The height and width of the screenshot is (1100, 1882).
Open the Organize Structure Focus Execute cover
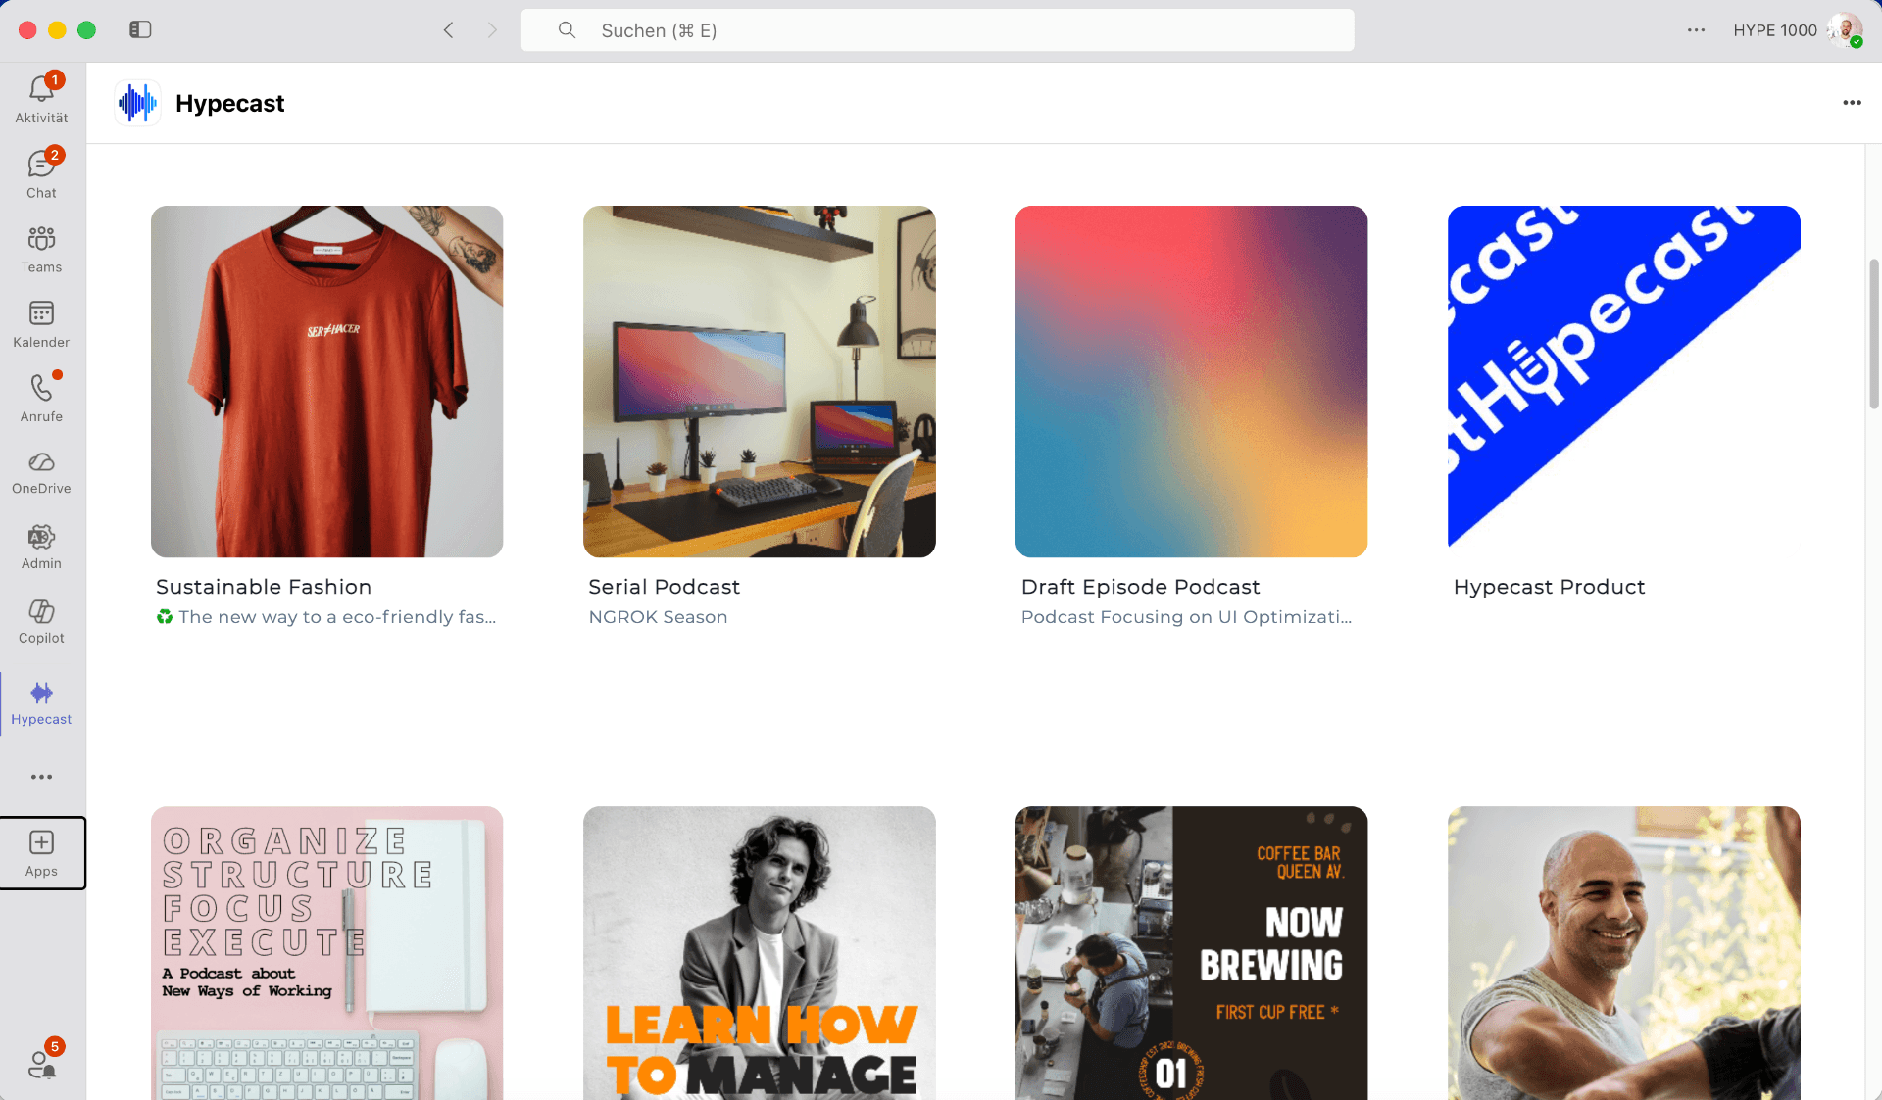tap(326, 953)
